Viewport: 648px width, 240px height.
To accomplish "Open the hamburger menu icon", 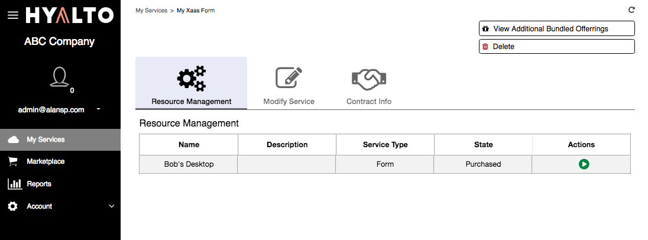I will 13,15.
